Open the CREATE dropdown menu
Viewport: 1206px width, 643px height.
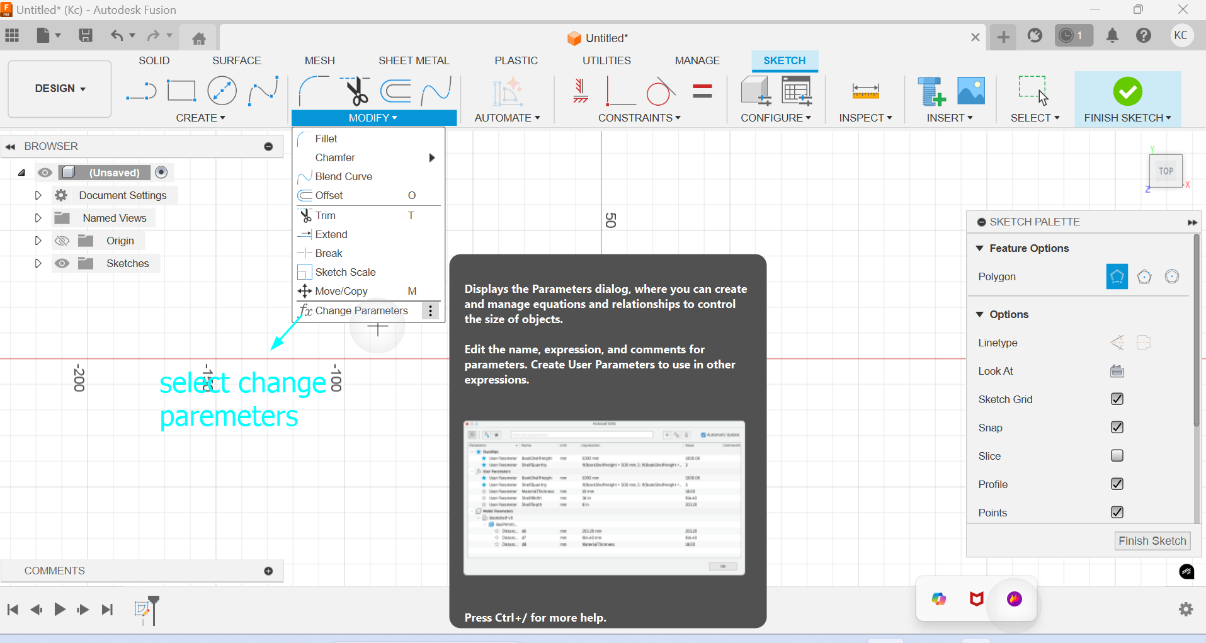[x=200, y=118]
